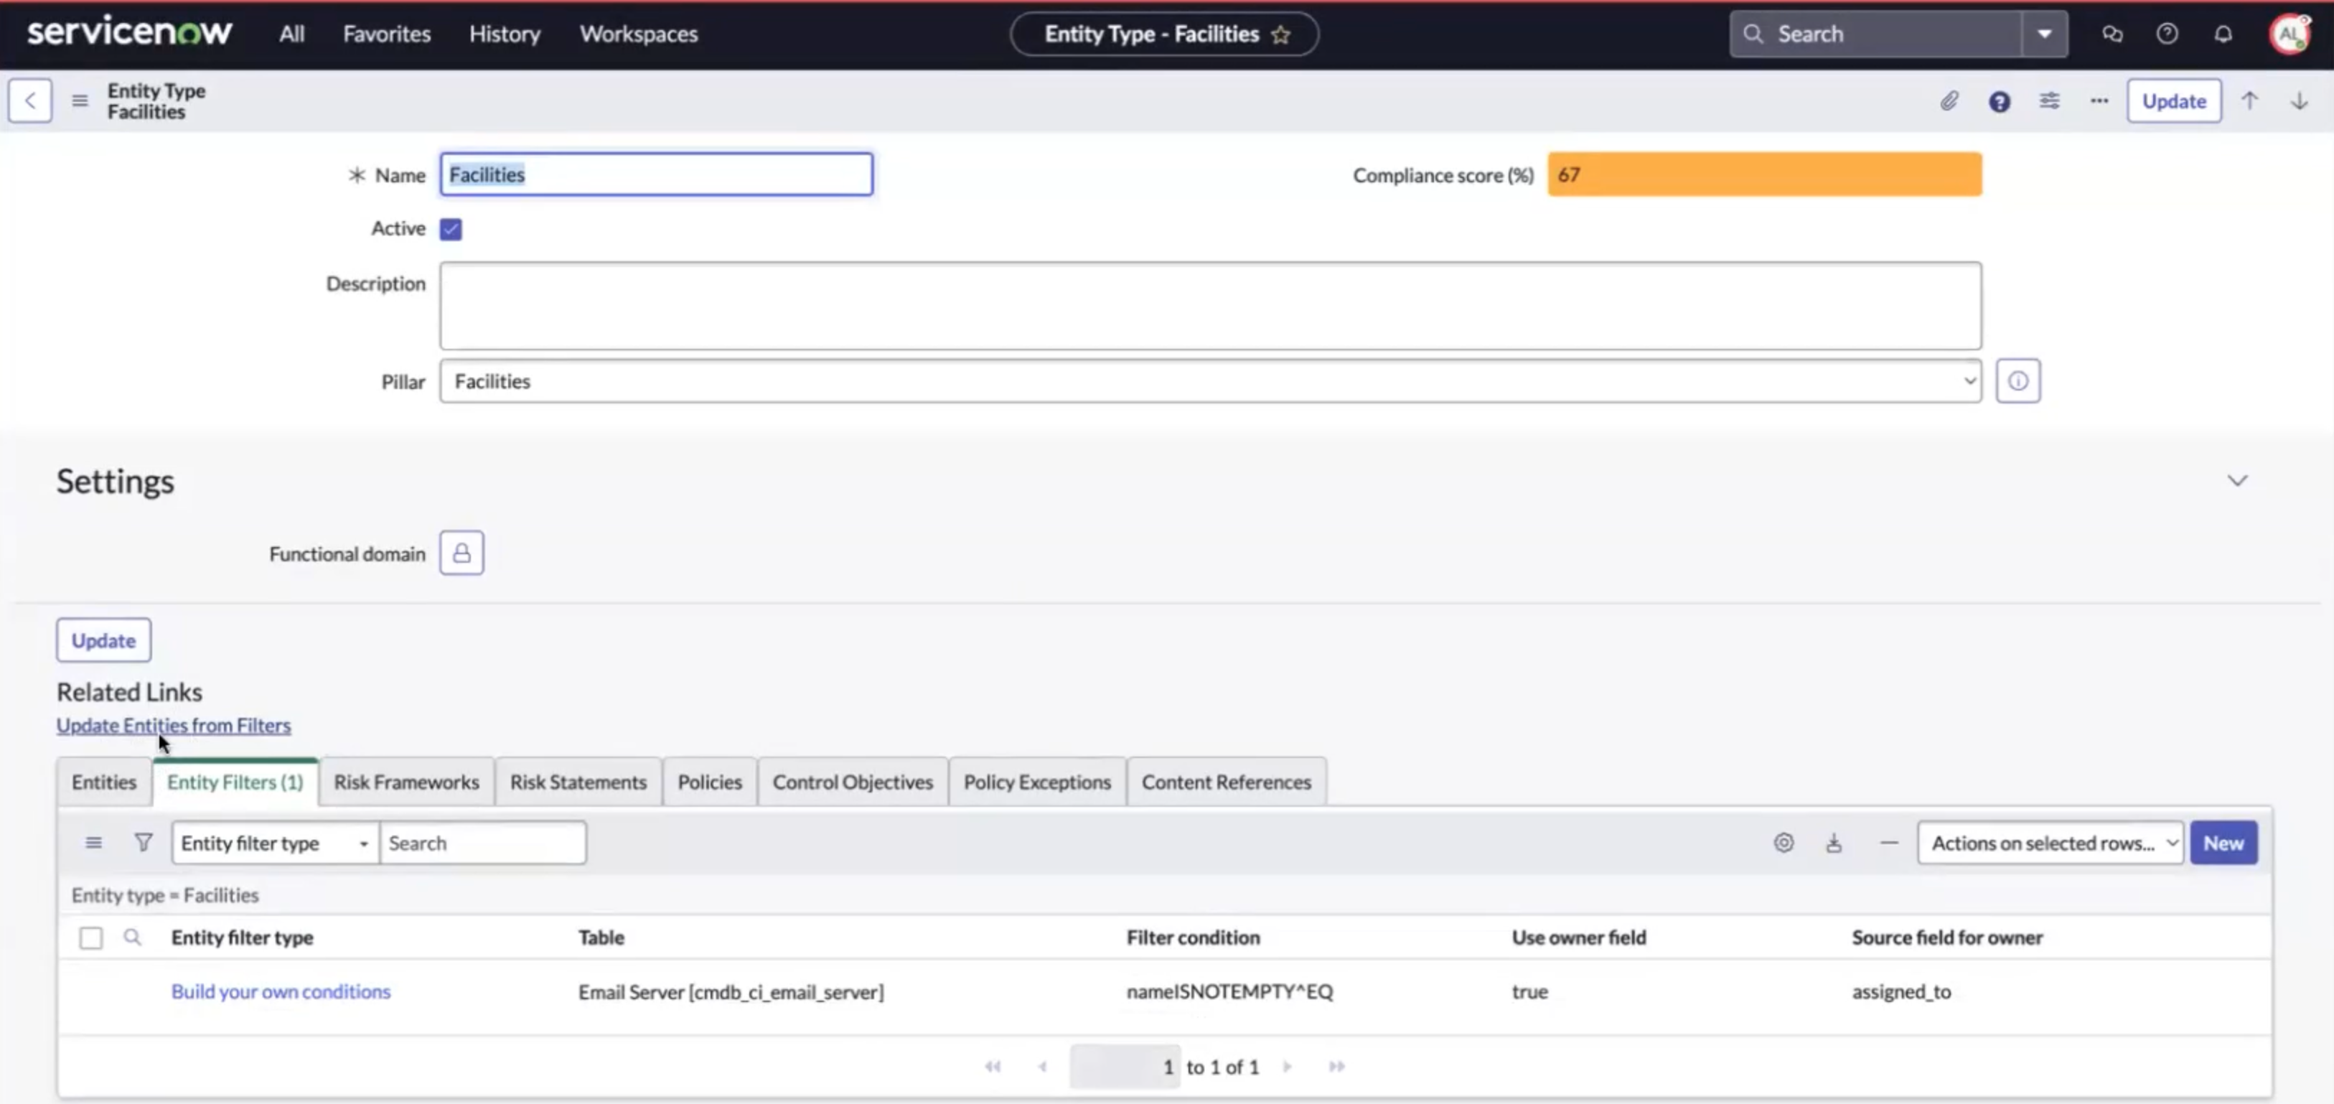Click the list export download icon
The image size is (2334, 1104).
click(x=1834, y=843)
